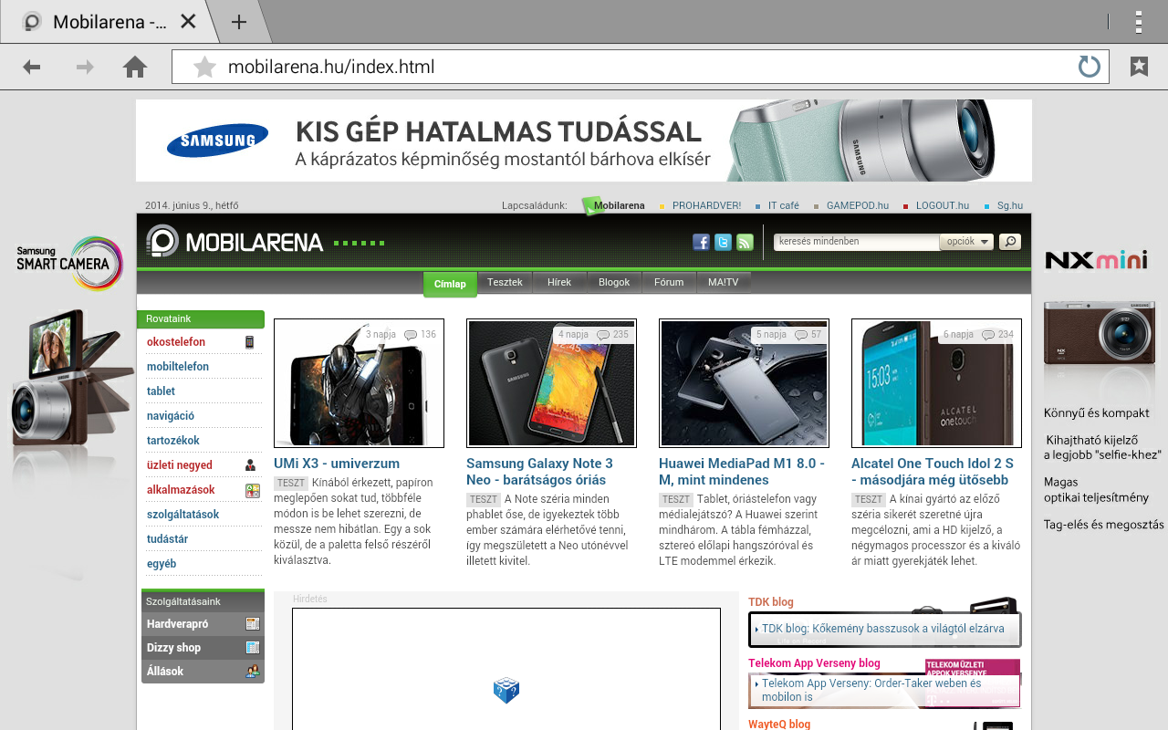Open the Fórum tab
Image resolution: width=1168 pixels, height=730 pixels.
[669, 283]
